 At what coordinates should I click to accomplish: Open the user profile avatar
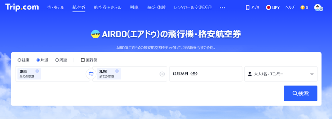[x=318, y=8]
